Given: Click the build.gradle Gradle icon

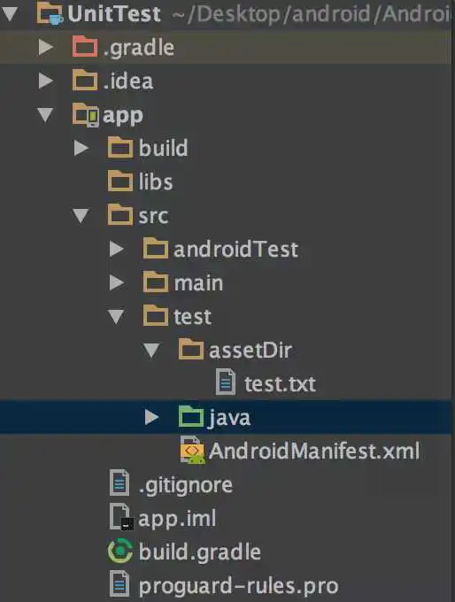Looking at the screenshot, I should tap(120, 551).
